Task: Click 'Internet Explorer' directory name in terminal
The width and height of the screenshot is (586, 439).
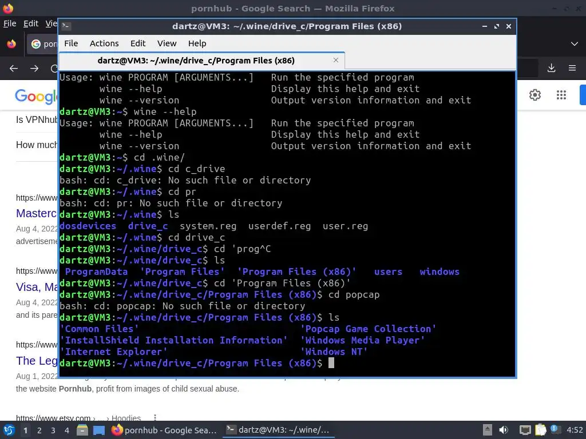Action: pyautogui.click(x=114, y=352)
